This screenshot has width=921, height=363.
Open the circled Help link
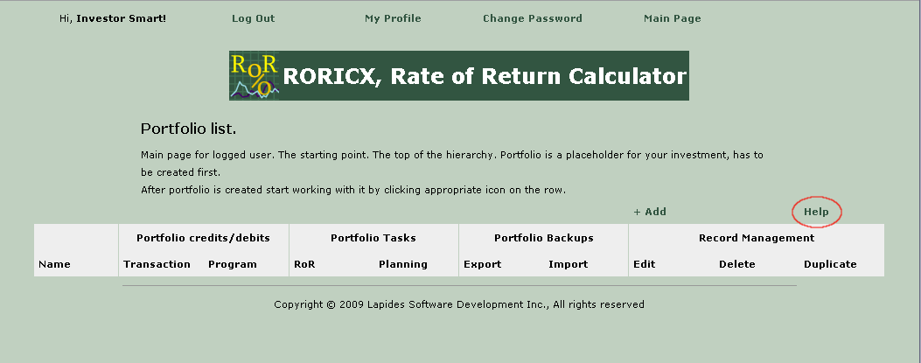(816, 212)
